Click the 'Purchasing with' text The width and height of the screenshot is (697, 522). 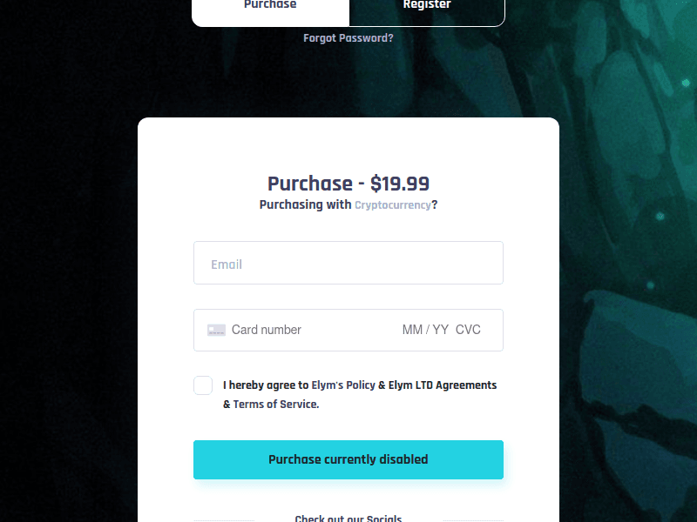305,205
